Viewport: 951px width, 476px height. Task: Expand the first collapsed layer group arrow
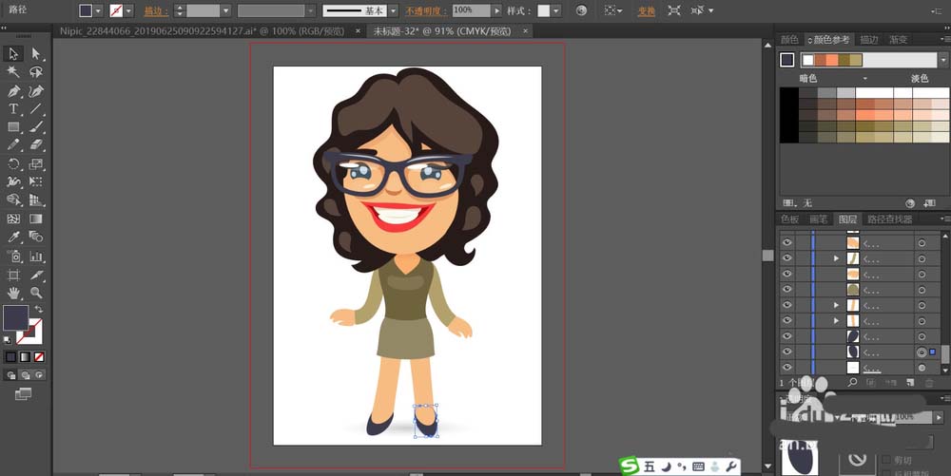[x=836, y=258]
